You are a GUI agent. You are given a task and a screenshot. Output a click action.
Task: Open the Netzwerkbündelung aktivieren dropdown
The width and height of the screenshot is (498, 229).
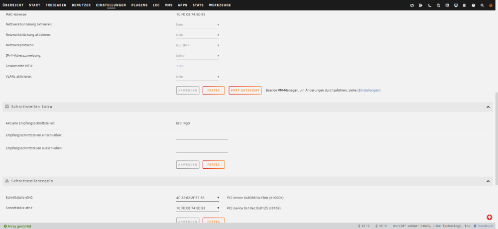pyautogui.click(x=198, y=24)
